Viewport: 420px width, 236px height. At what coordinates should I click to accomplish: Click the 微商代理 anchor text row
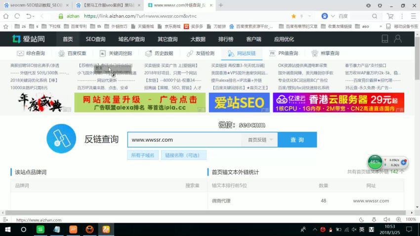306,200
